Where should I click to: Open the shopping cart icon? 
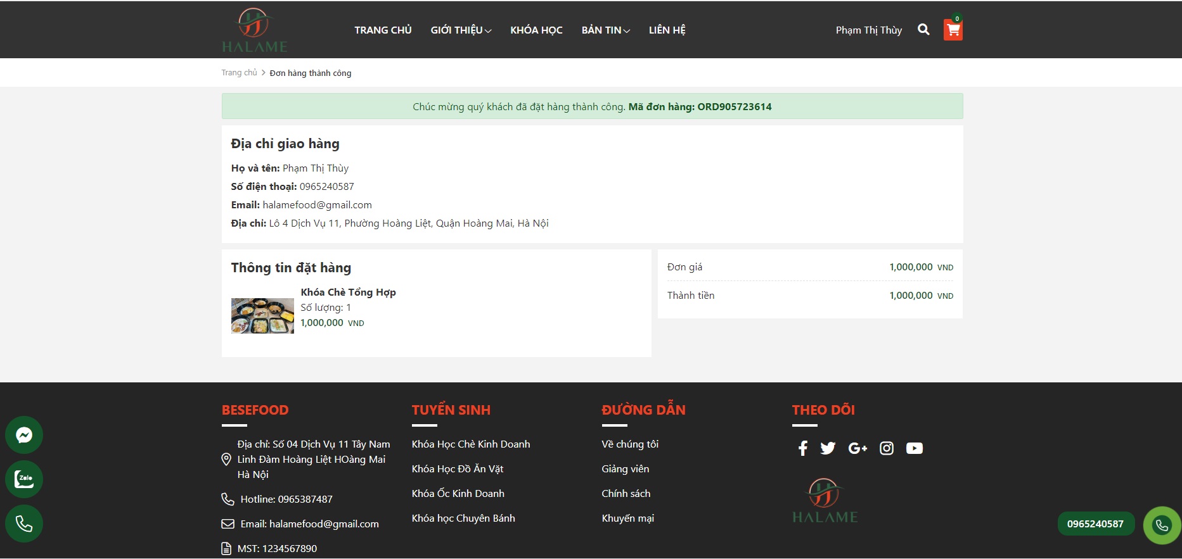pos(953,30)
